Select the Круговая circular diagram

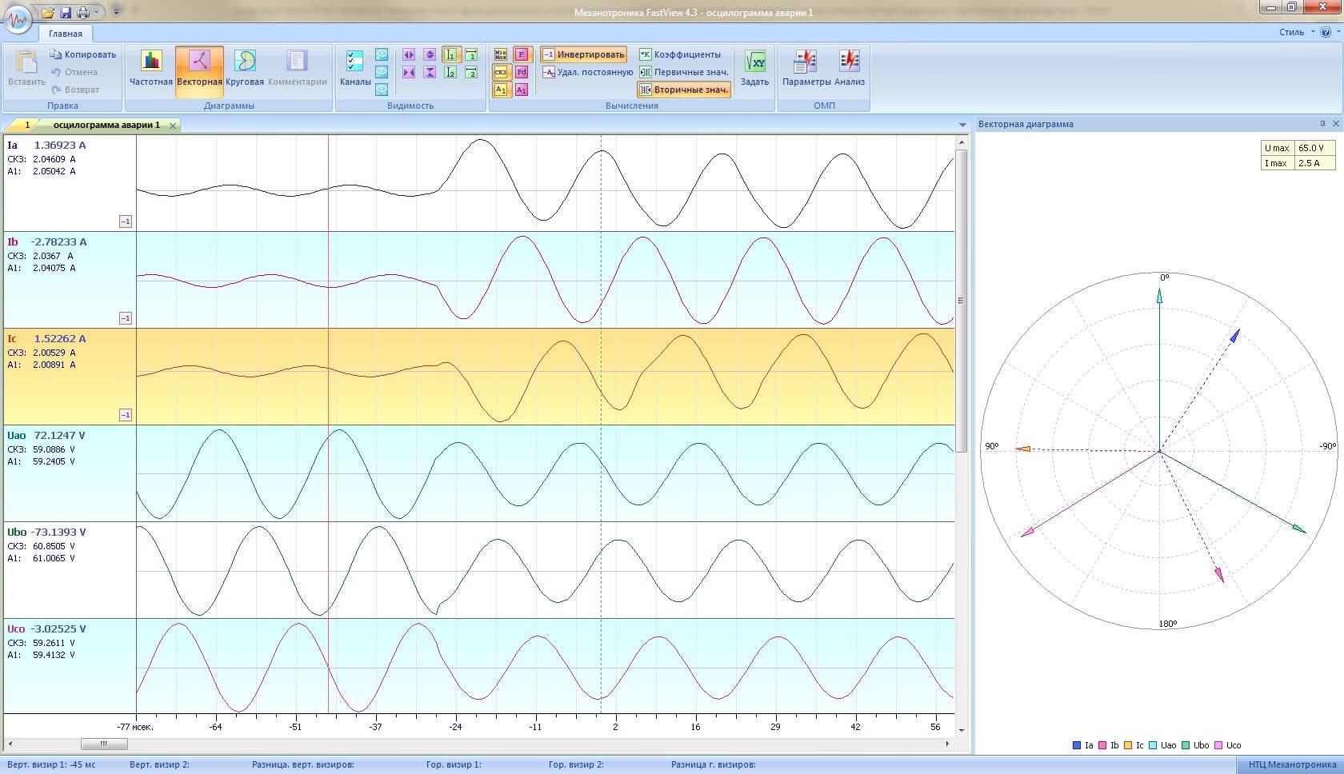pyautogui.click(x=245, y=68)
